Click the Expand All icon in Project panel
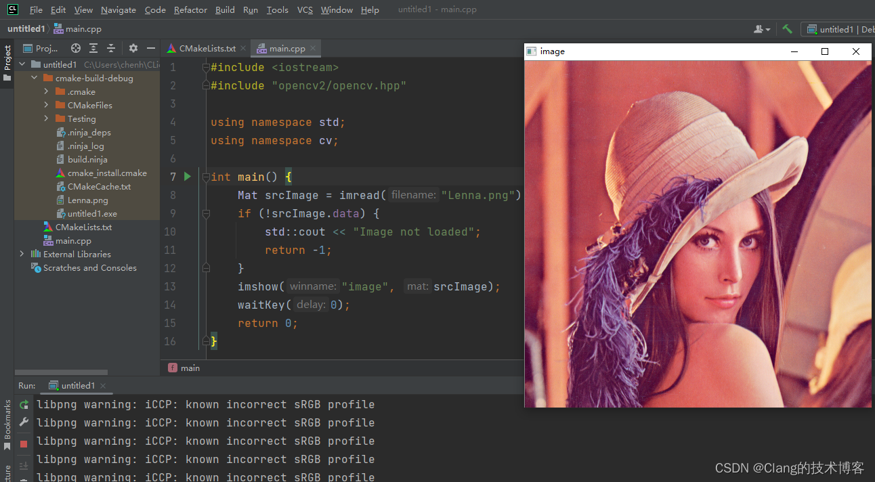The width and height of the screenshot is (875, 482). pos(93,48)
